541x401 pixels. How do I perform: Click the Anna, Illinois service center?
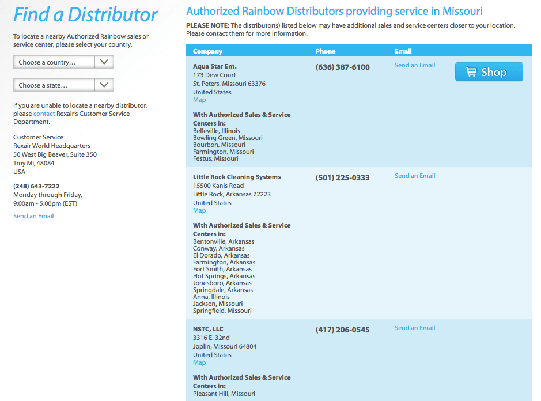click(211, 297)
